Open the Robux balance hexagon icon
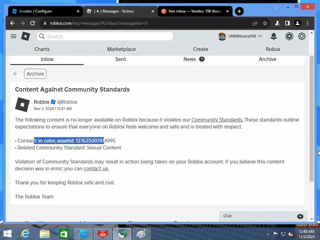This screenshot has height=240, width=320. [289, 36]
